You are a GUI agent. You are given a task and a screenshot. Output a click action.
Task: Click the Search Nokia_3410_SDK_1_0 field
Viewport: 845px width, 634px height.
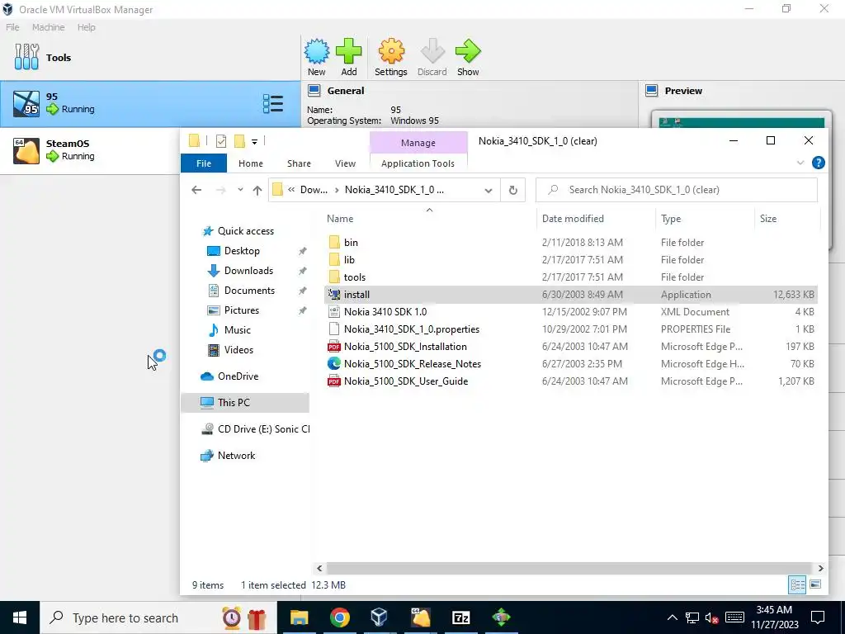click(x=677, y=190)
